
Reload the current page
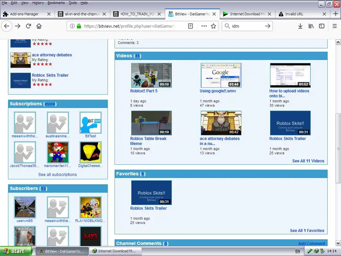click(x=28, y=26)
